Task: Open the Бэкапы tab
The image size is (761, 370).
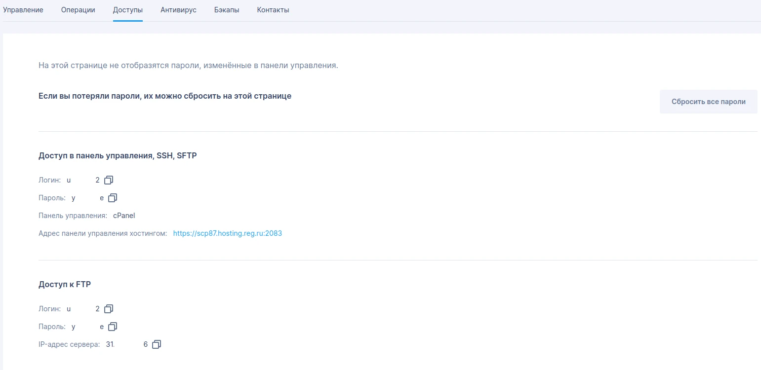Action: 227,10
